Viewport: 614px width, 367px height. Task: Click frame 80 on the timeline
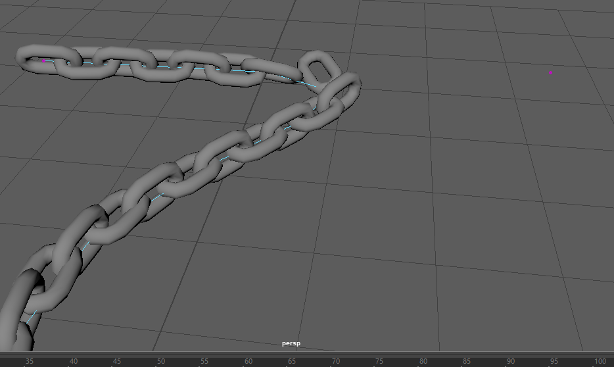[x=423, y=361]
